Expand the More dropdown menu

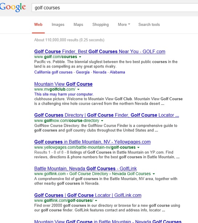(124, 24)
